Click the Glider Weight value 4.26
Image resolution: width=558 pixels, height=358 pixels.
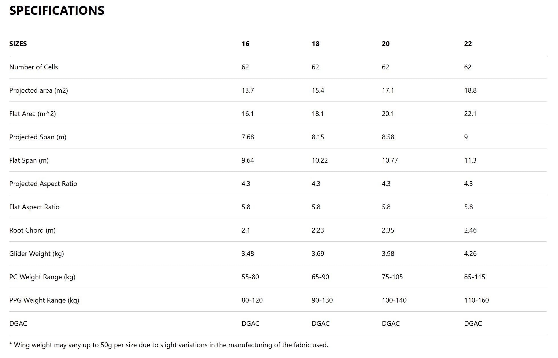[x=470, y=254]
